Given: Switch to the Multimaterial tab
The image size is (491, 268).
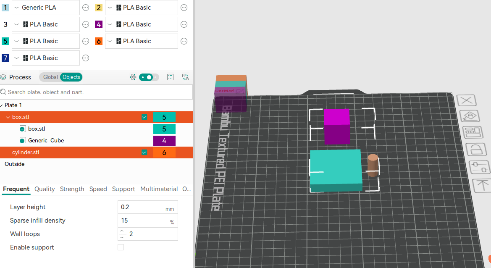Looking at the screenshot, I should click(159, 189).
